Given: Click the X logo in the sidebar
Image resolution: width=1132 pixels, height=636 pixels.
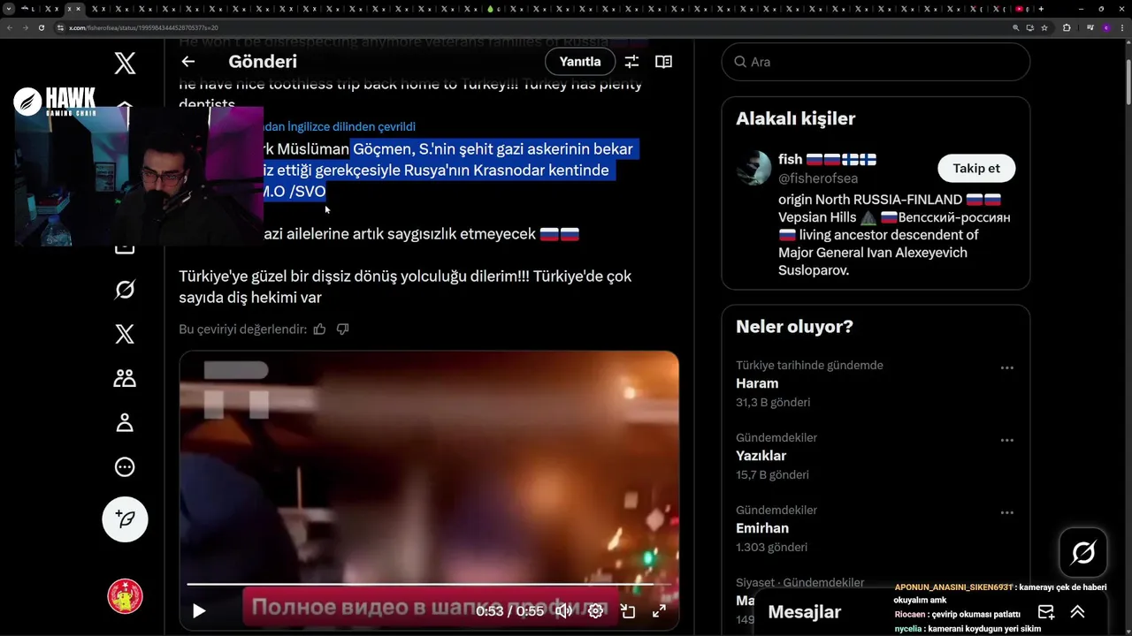Looking at the screenshot, I should [x=125, y=63].
